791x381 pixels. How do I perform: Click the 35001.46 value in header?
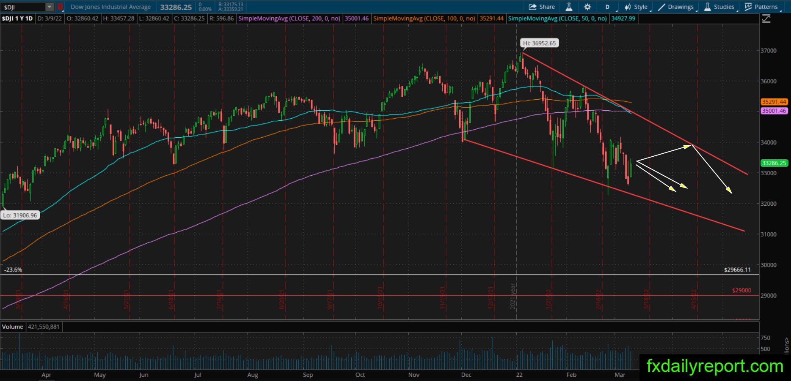[356, 19]
